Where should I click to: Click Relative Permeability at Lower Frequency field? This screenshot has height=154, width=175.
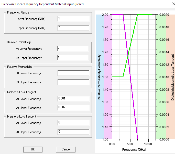73,73
